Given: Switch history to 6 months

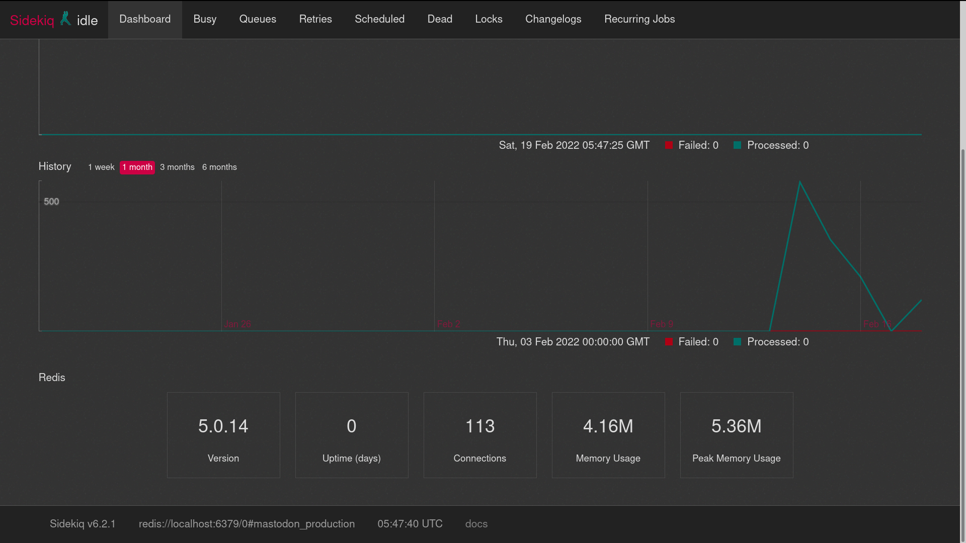Looking at the screenshot, I should click(x=219, y=167).
